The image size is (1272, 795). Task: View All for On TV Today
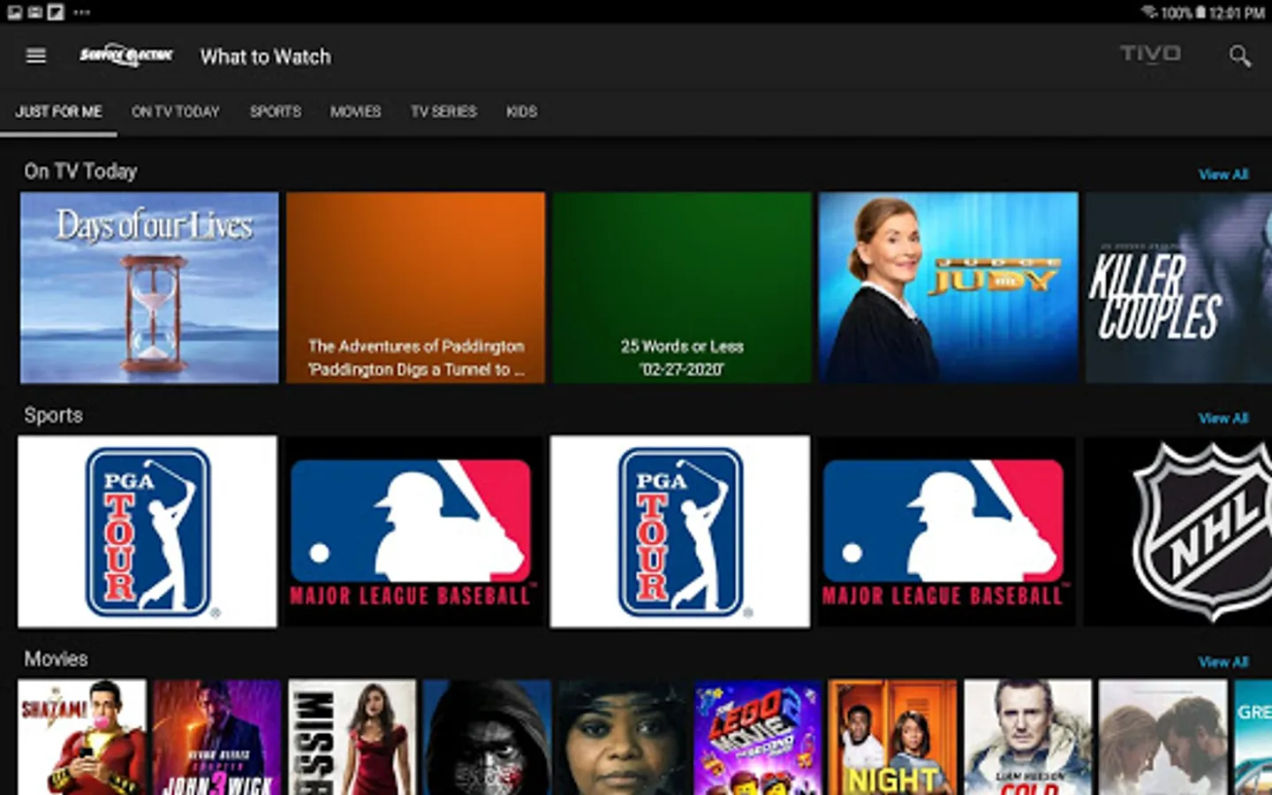[1223, 174]
